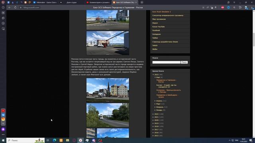The height and width of the screenshot is (143, 255).
Task: Open the crane and silos screenshot
Action: click(108, 43)
